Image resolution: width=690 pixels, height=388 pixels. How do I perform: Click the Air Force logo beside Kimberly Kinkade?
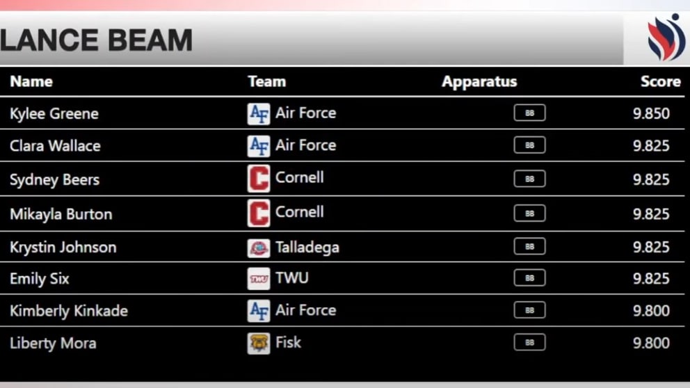[x=259, y=311]
